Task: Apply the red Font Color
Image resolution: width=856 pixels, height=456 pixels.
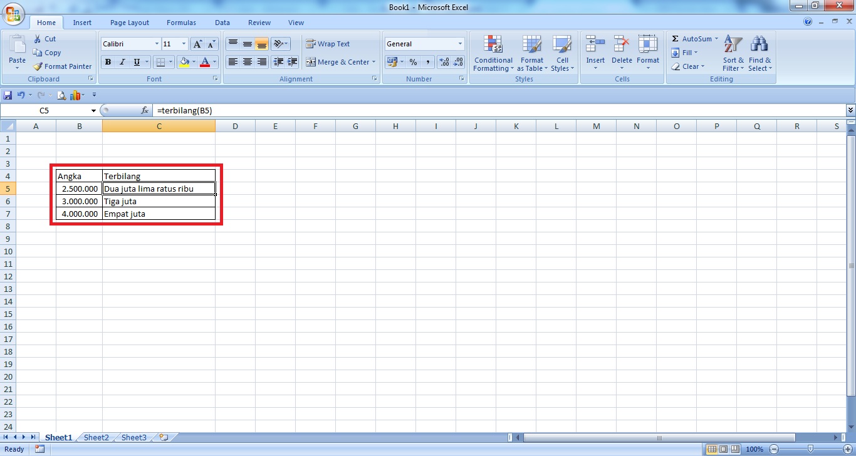Action: [x=205, y=62]
